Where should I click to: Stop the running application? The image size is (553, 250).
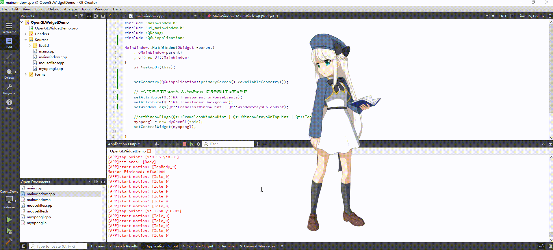pyautogui.click(x=185, y=144)
